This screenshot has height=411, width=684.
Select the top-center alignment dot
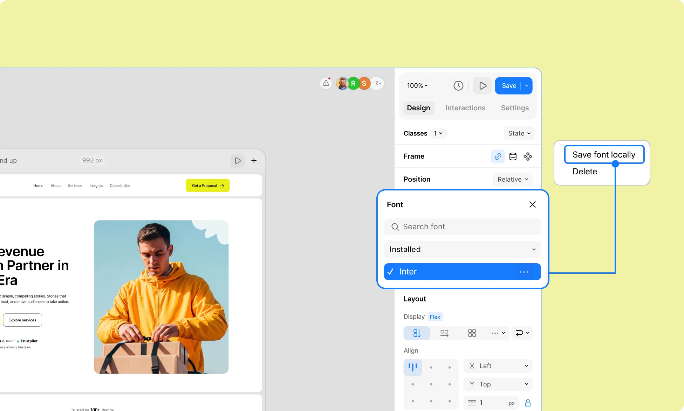(431, 368)
